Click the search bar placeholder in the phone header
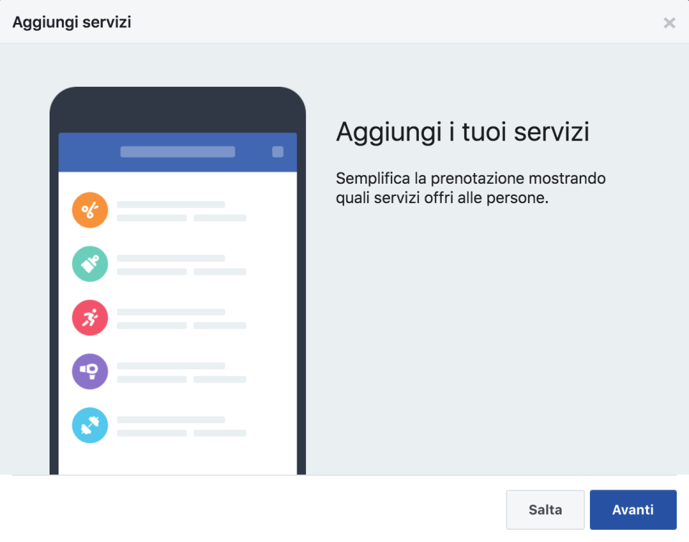The width and height of the screenshot is (689, 542). 178,151
